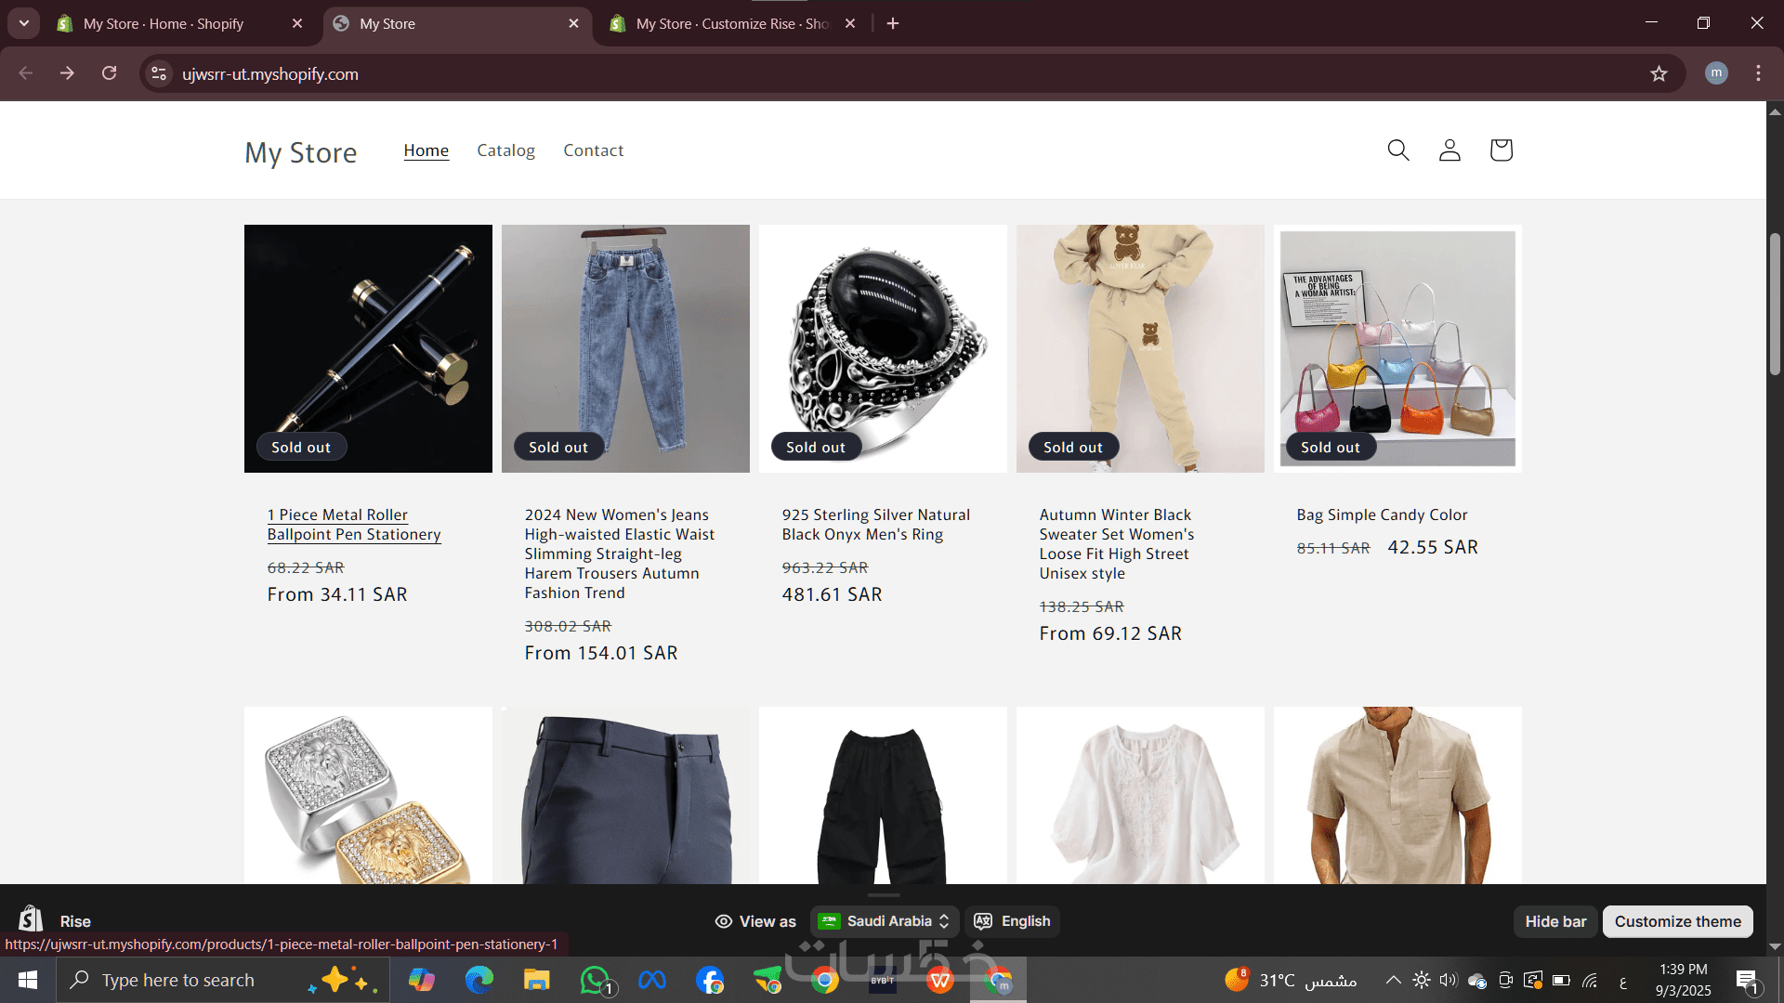Open the shopping cart icon
The height and width of the screenshot is (1003, 1784).
(x=1501, y=150)
